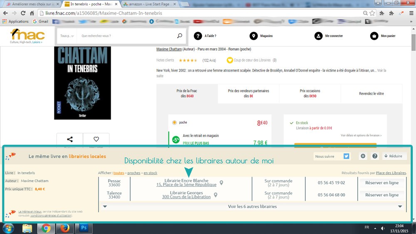The width and height of the screenshot is (416, 234).
Task: Click the volume icon in system tray
Action: (x=383, y=228)
